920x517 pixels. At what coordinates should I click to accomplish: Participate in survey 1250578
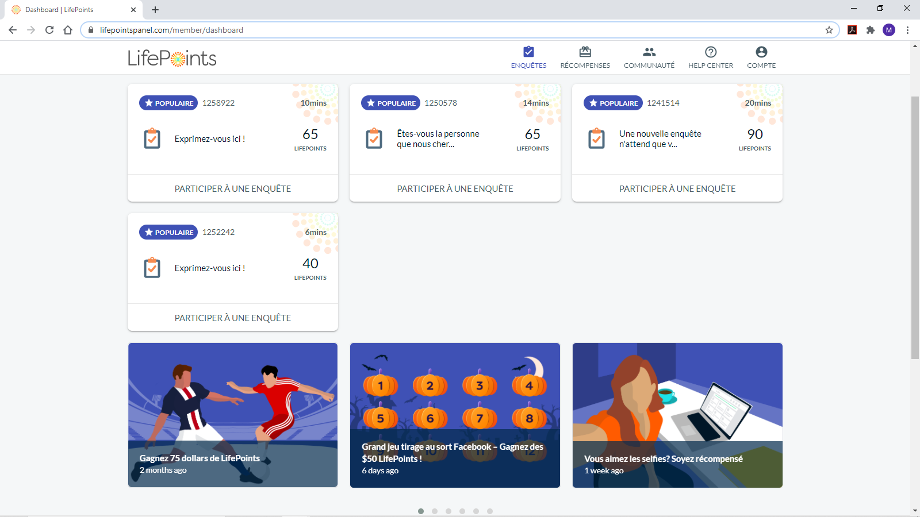455,188
